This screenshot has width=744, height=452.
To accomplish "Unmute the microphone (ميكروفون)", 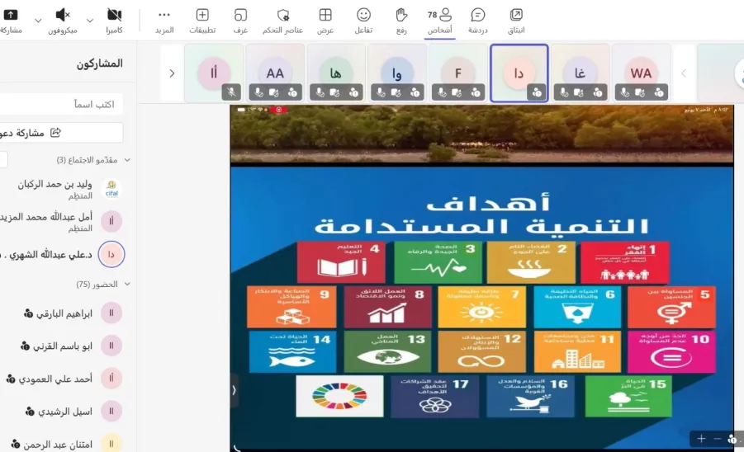I will point(63,15).
